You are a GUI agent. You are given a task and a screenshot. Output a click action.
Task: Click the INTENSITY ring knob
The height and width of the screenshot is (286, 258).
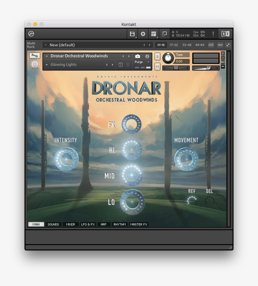[x=66, y=159]
